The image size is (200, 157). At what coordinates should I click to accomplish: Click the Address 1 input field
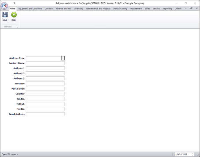[x=45, y=68]
